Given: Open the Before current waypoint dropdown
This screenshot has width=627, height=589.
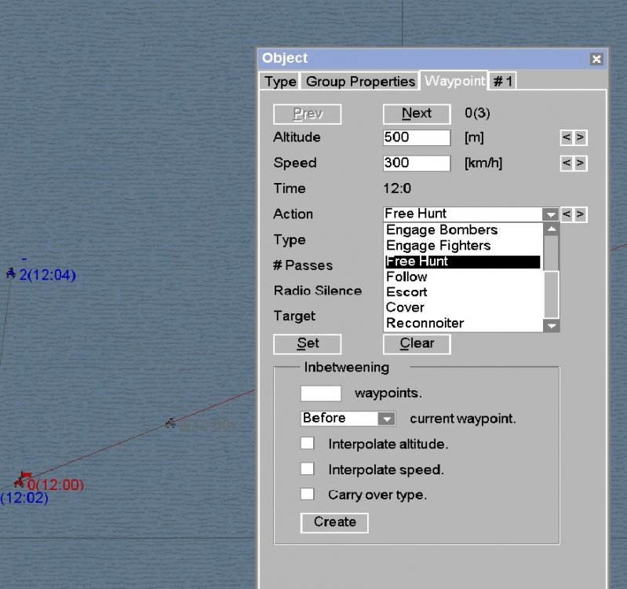Looking at the screenshot, I should (386, 419).
